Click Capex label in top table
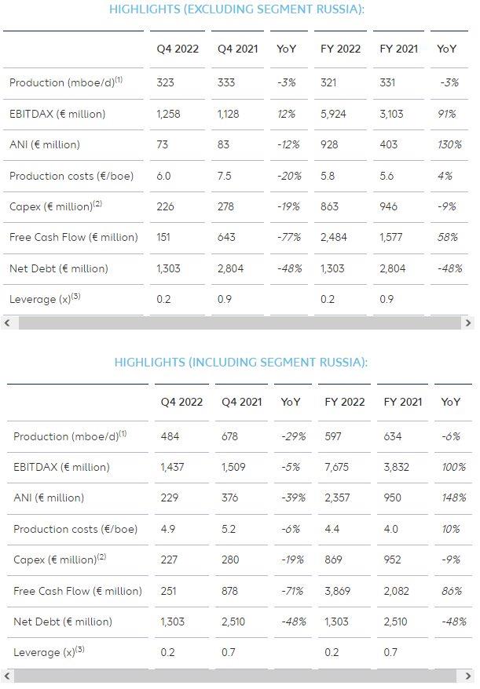This screenshot has width=480, height=689. tap(56, 206)
